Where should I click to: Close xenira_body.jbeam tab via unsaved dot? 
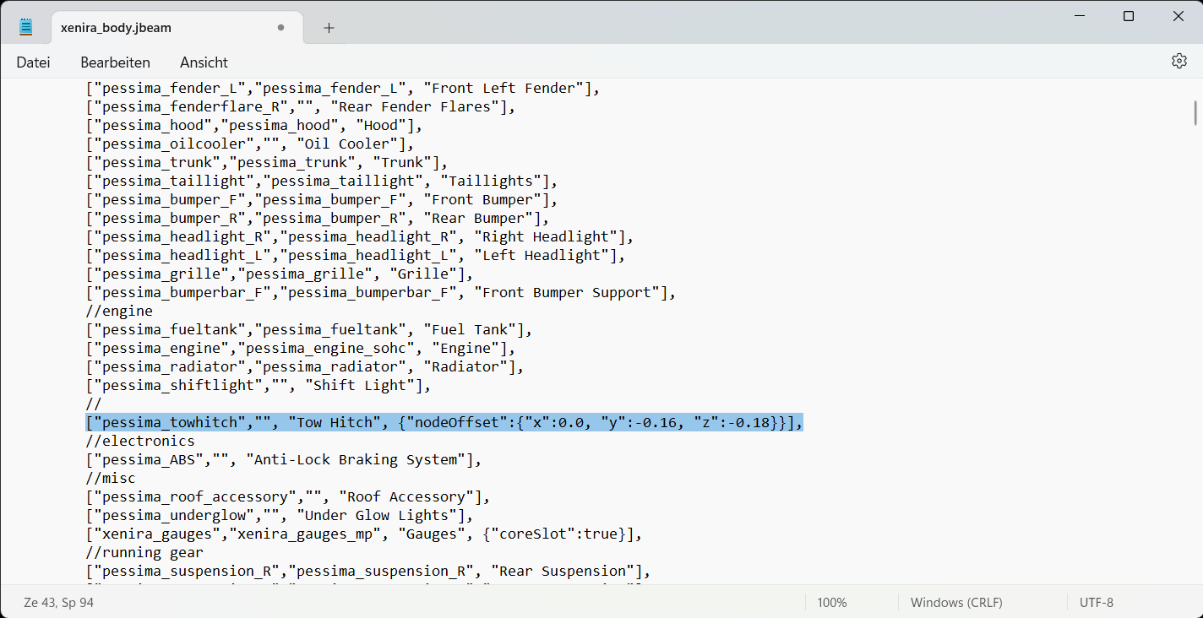click(280, 28)
